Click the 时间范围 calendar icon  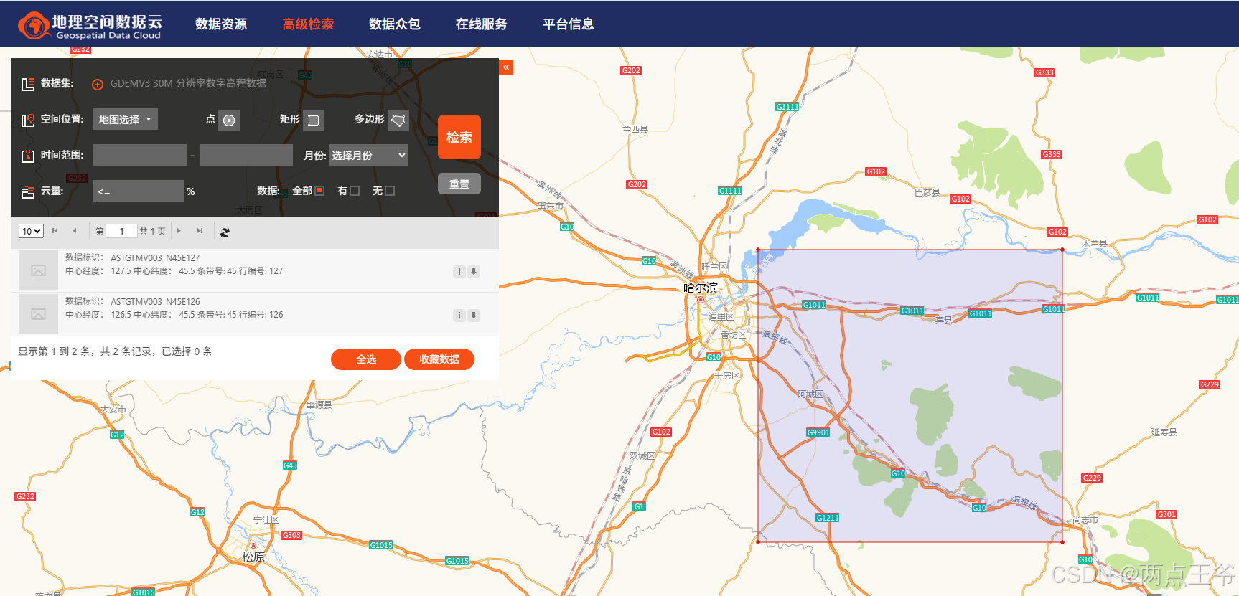click(x=28, y=156)
